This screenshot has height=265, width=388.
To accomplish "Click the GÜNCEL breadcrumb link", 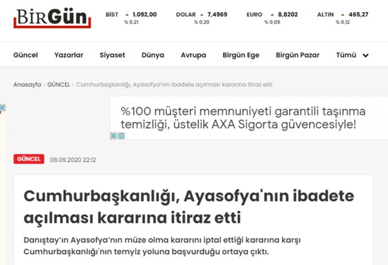I will pyautogui.click(x=59, y=85).
